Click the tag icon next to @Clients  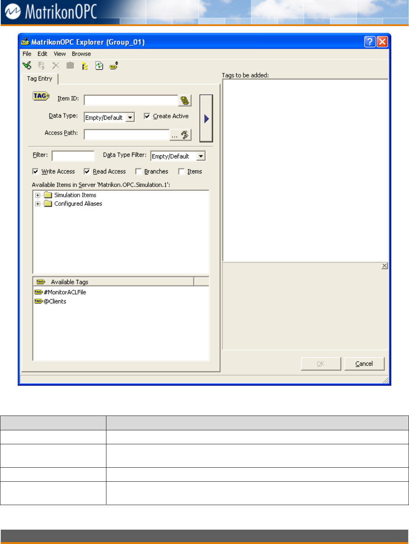click(x=38, y=301)
